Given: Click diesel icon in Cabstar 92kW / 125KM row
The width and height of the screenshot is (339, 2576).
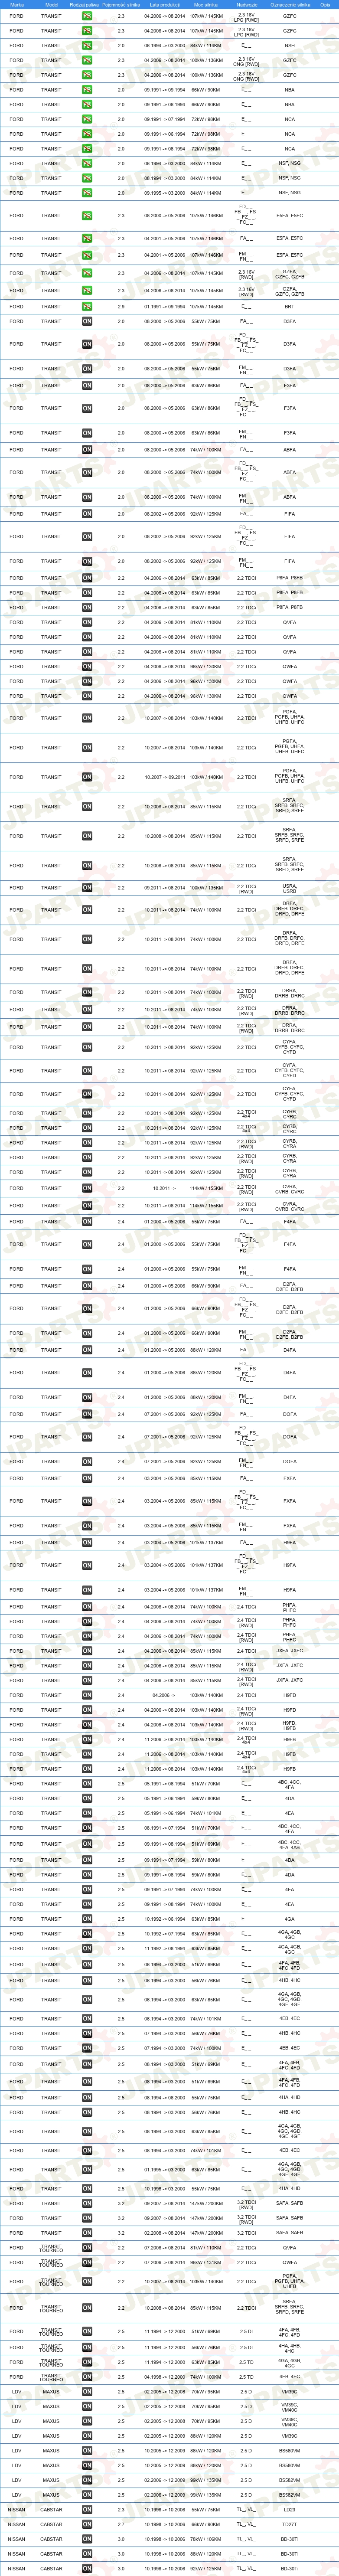Looking at the screenshot, I should (87, 2568).
